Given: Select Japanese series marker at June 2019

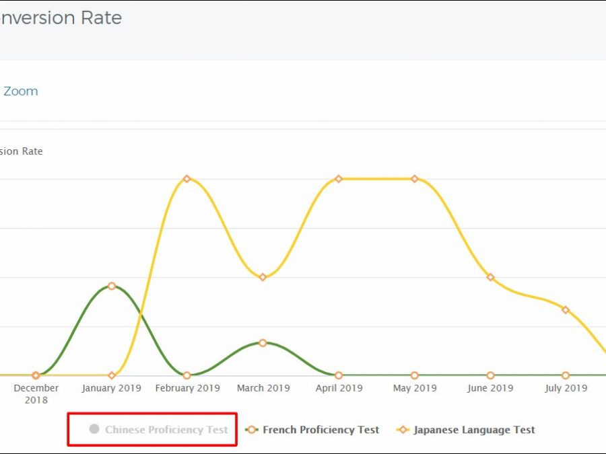Looking at the screenshot, I should [490, 277].
